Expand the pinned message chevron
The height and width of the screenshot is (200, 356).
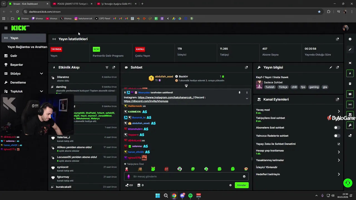tap(247, 99)
